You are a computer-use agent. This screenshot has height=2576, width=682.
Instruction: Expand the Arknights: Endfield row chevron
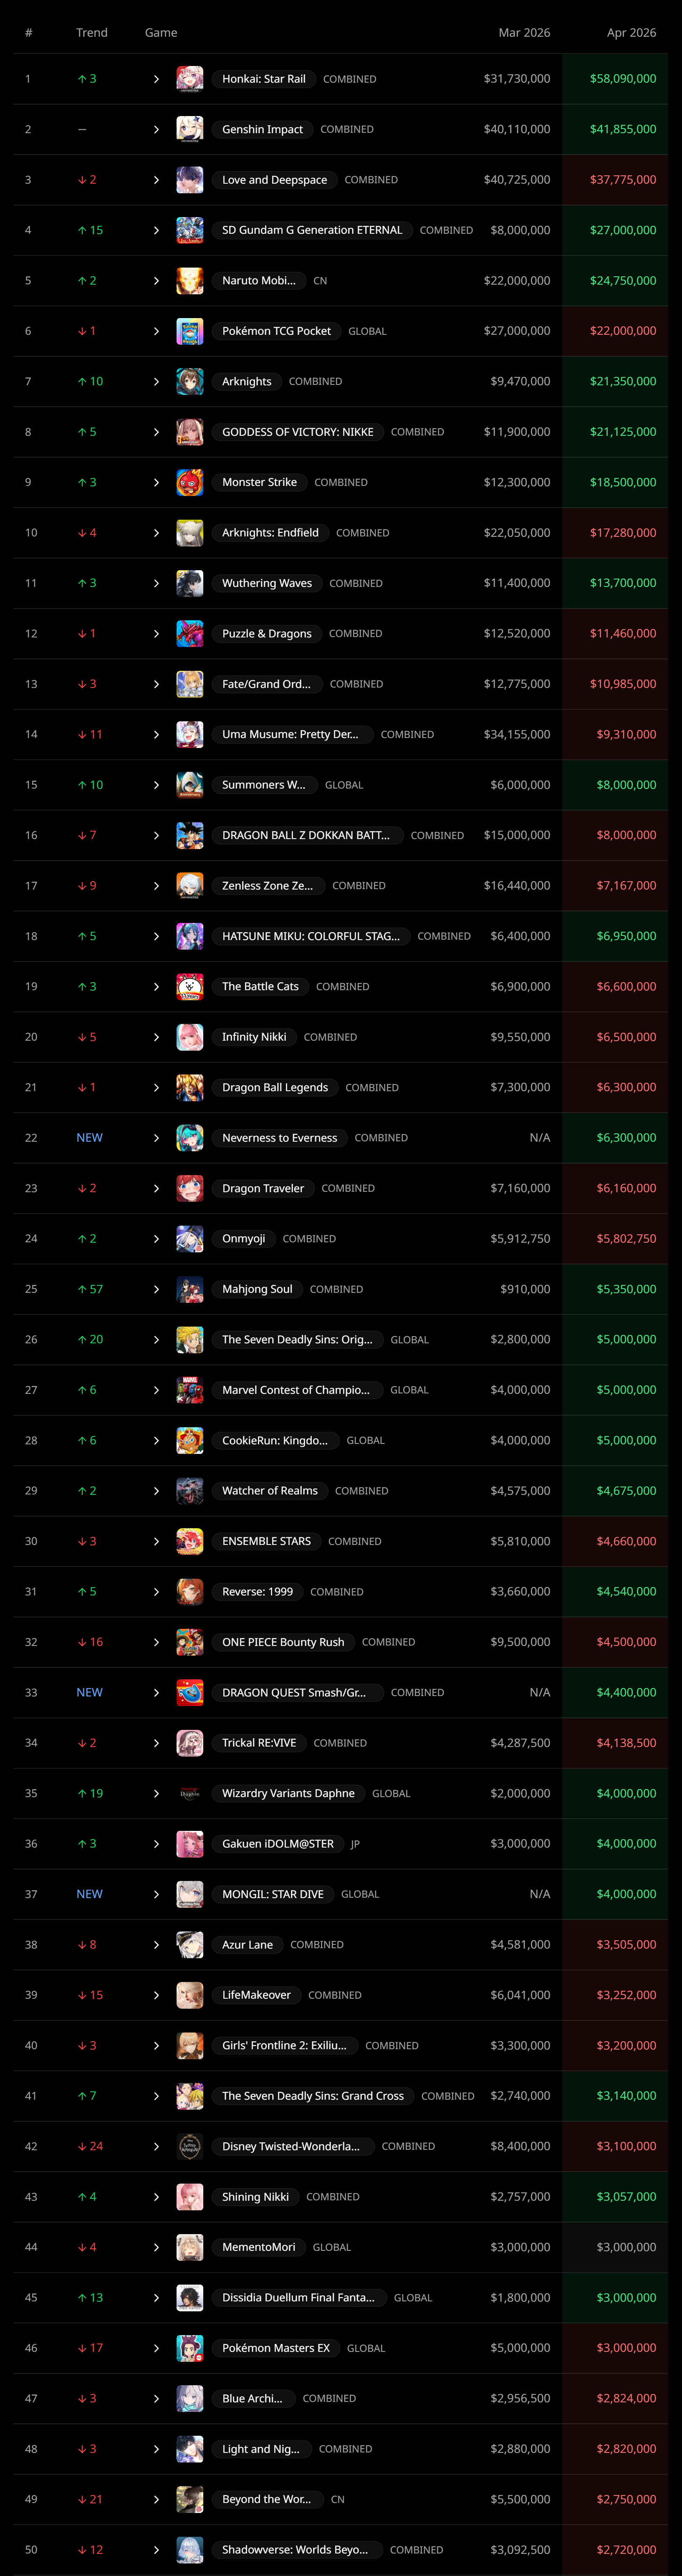click(x=156, y=533)
